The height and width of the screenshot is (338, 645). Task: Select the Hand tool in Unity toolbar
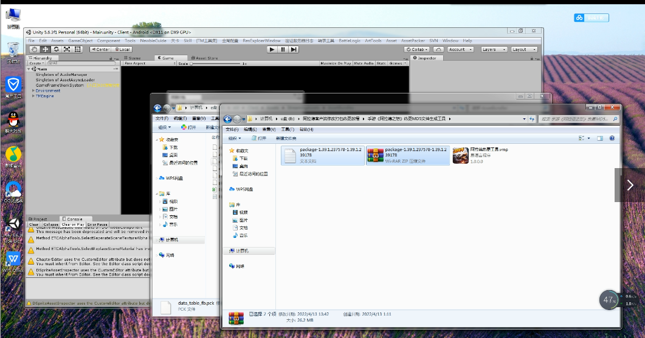tap(35, 49)
